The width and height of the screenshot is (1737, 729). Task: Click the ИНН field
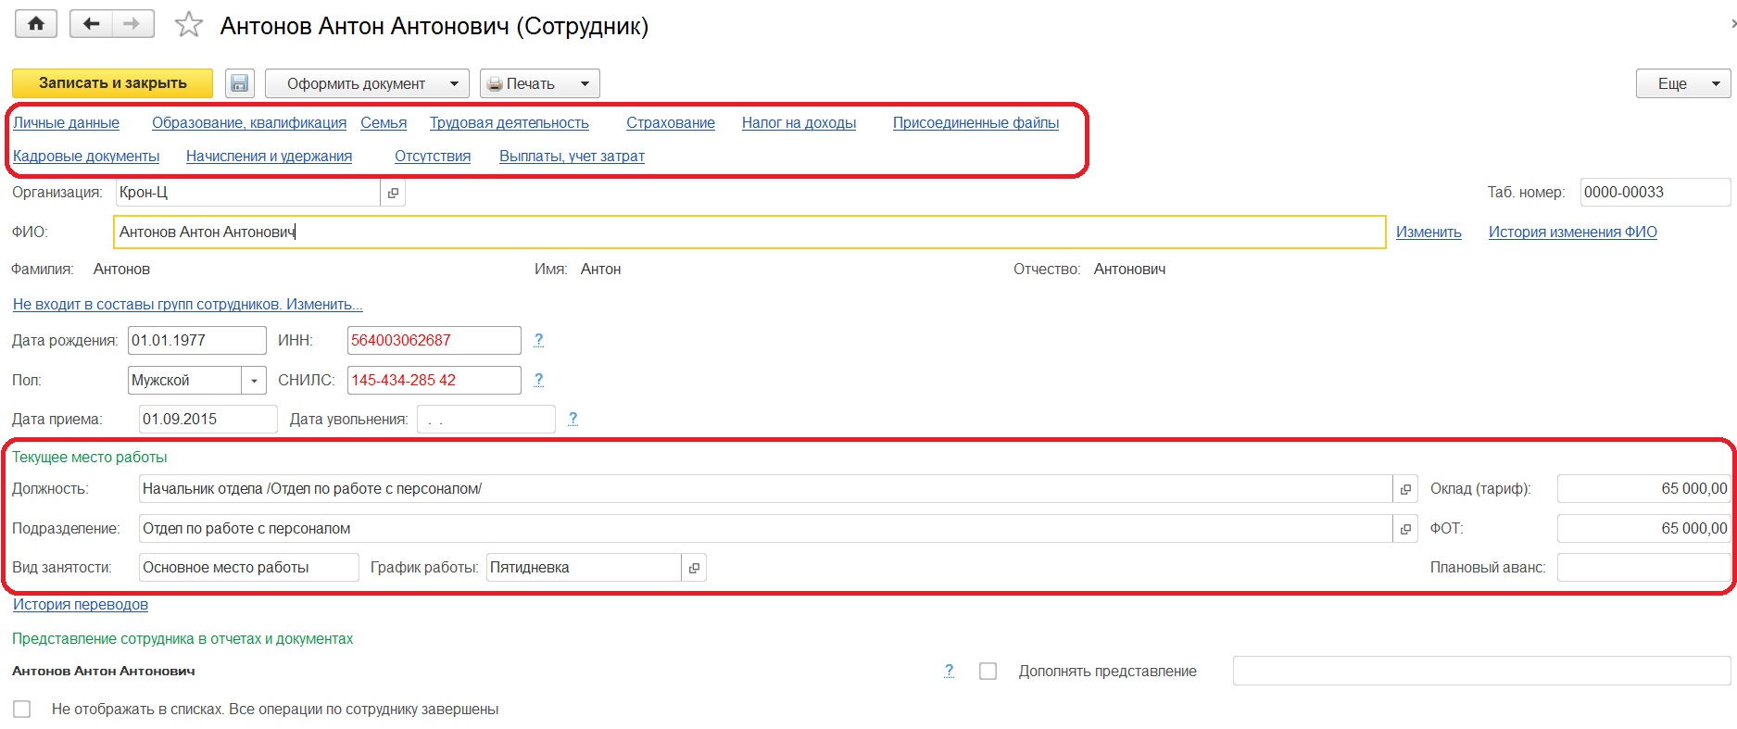[x=434, y=340]
